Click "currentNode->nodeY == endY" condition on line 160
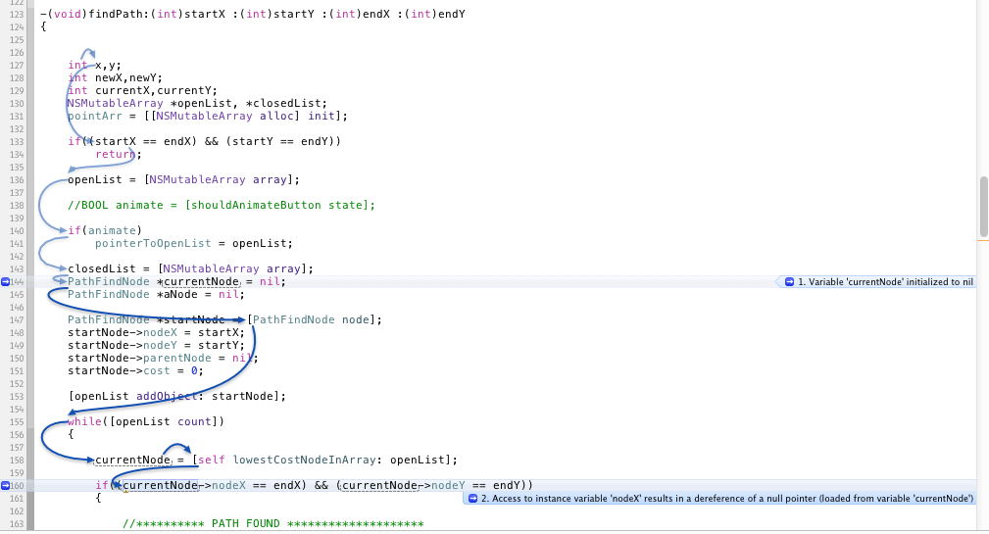 (x=434, y=485)
